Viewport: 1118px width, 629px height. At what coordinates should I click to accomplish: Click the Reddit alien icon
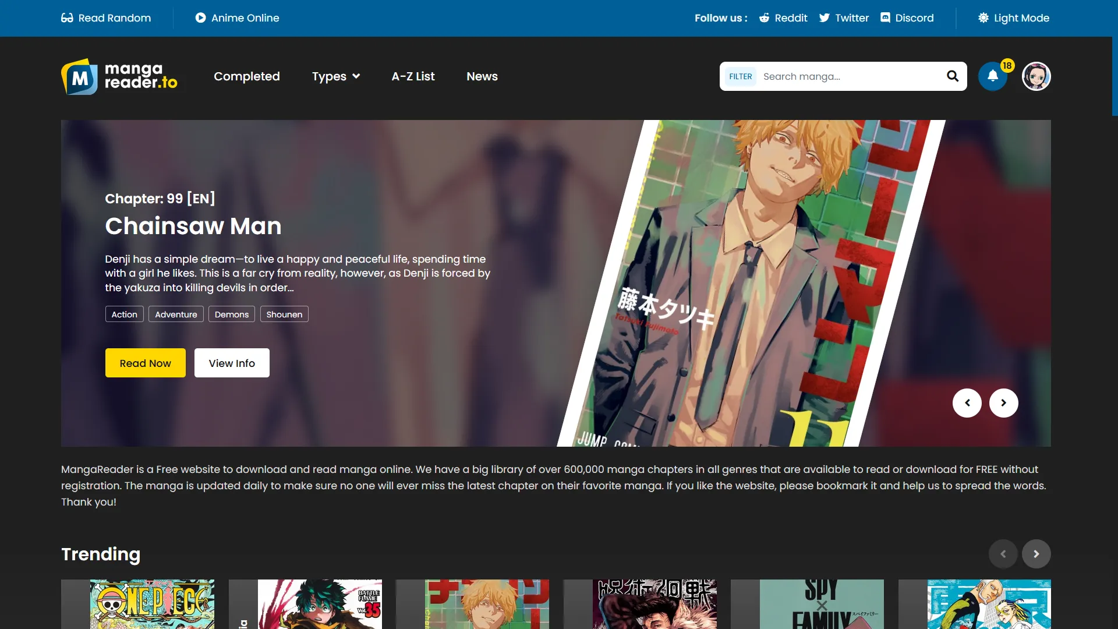[x=764, y=18]
